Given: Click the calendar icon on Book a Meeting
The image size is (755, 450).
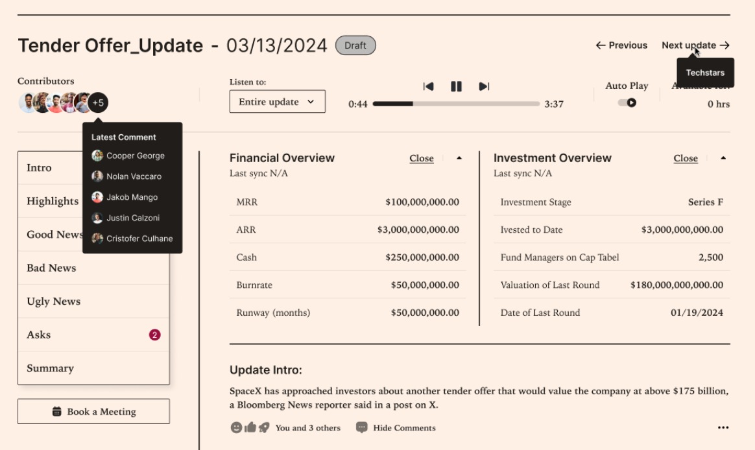Looking at the screenshot, I should click(x=58, y=410).
